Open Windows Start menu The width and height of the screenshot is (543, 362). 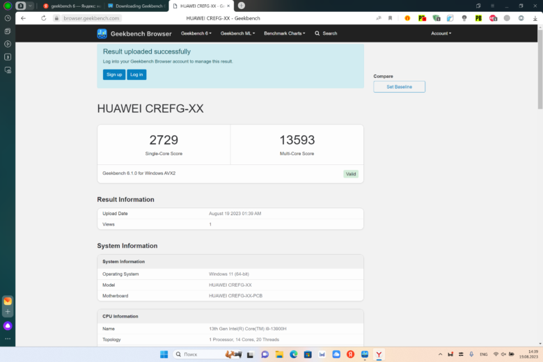point(164,354)
